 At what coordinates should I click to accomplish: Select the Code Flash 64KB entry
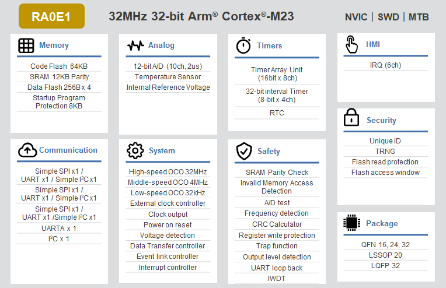(x=58, y=66)
